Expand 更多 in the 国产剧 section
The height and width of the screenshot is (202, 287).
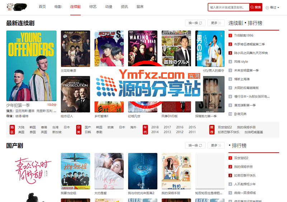tap(216, 145)
